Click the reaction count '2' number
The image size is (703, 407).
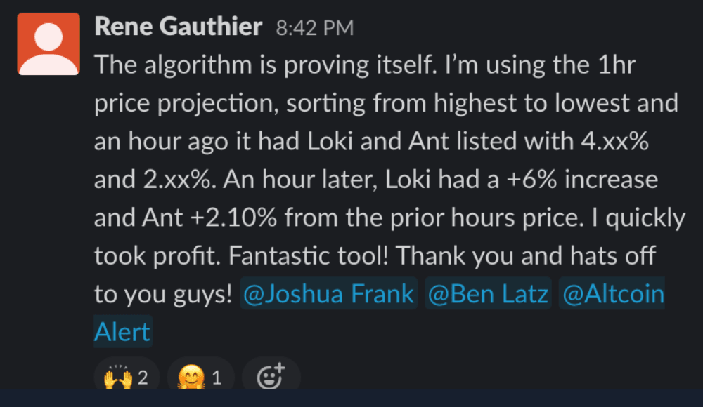click(x=143, y=378)
